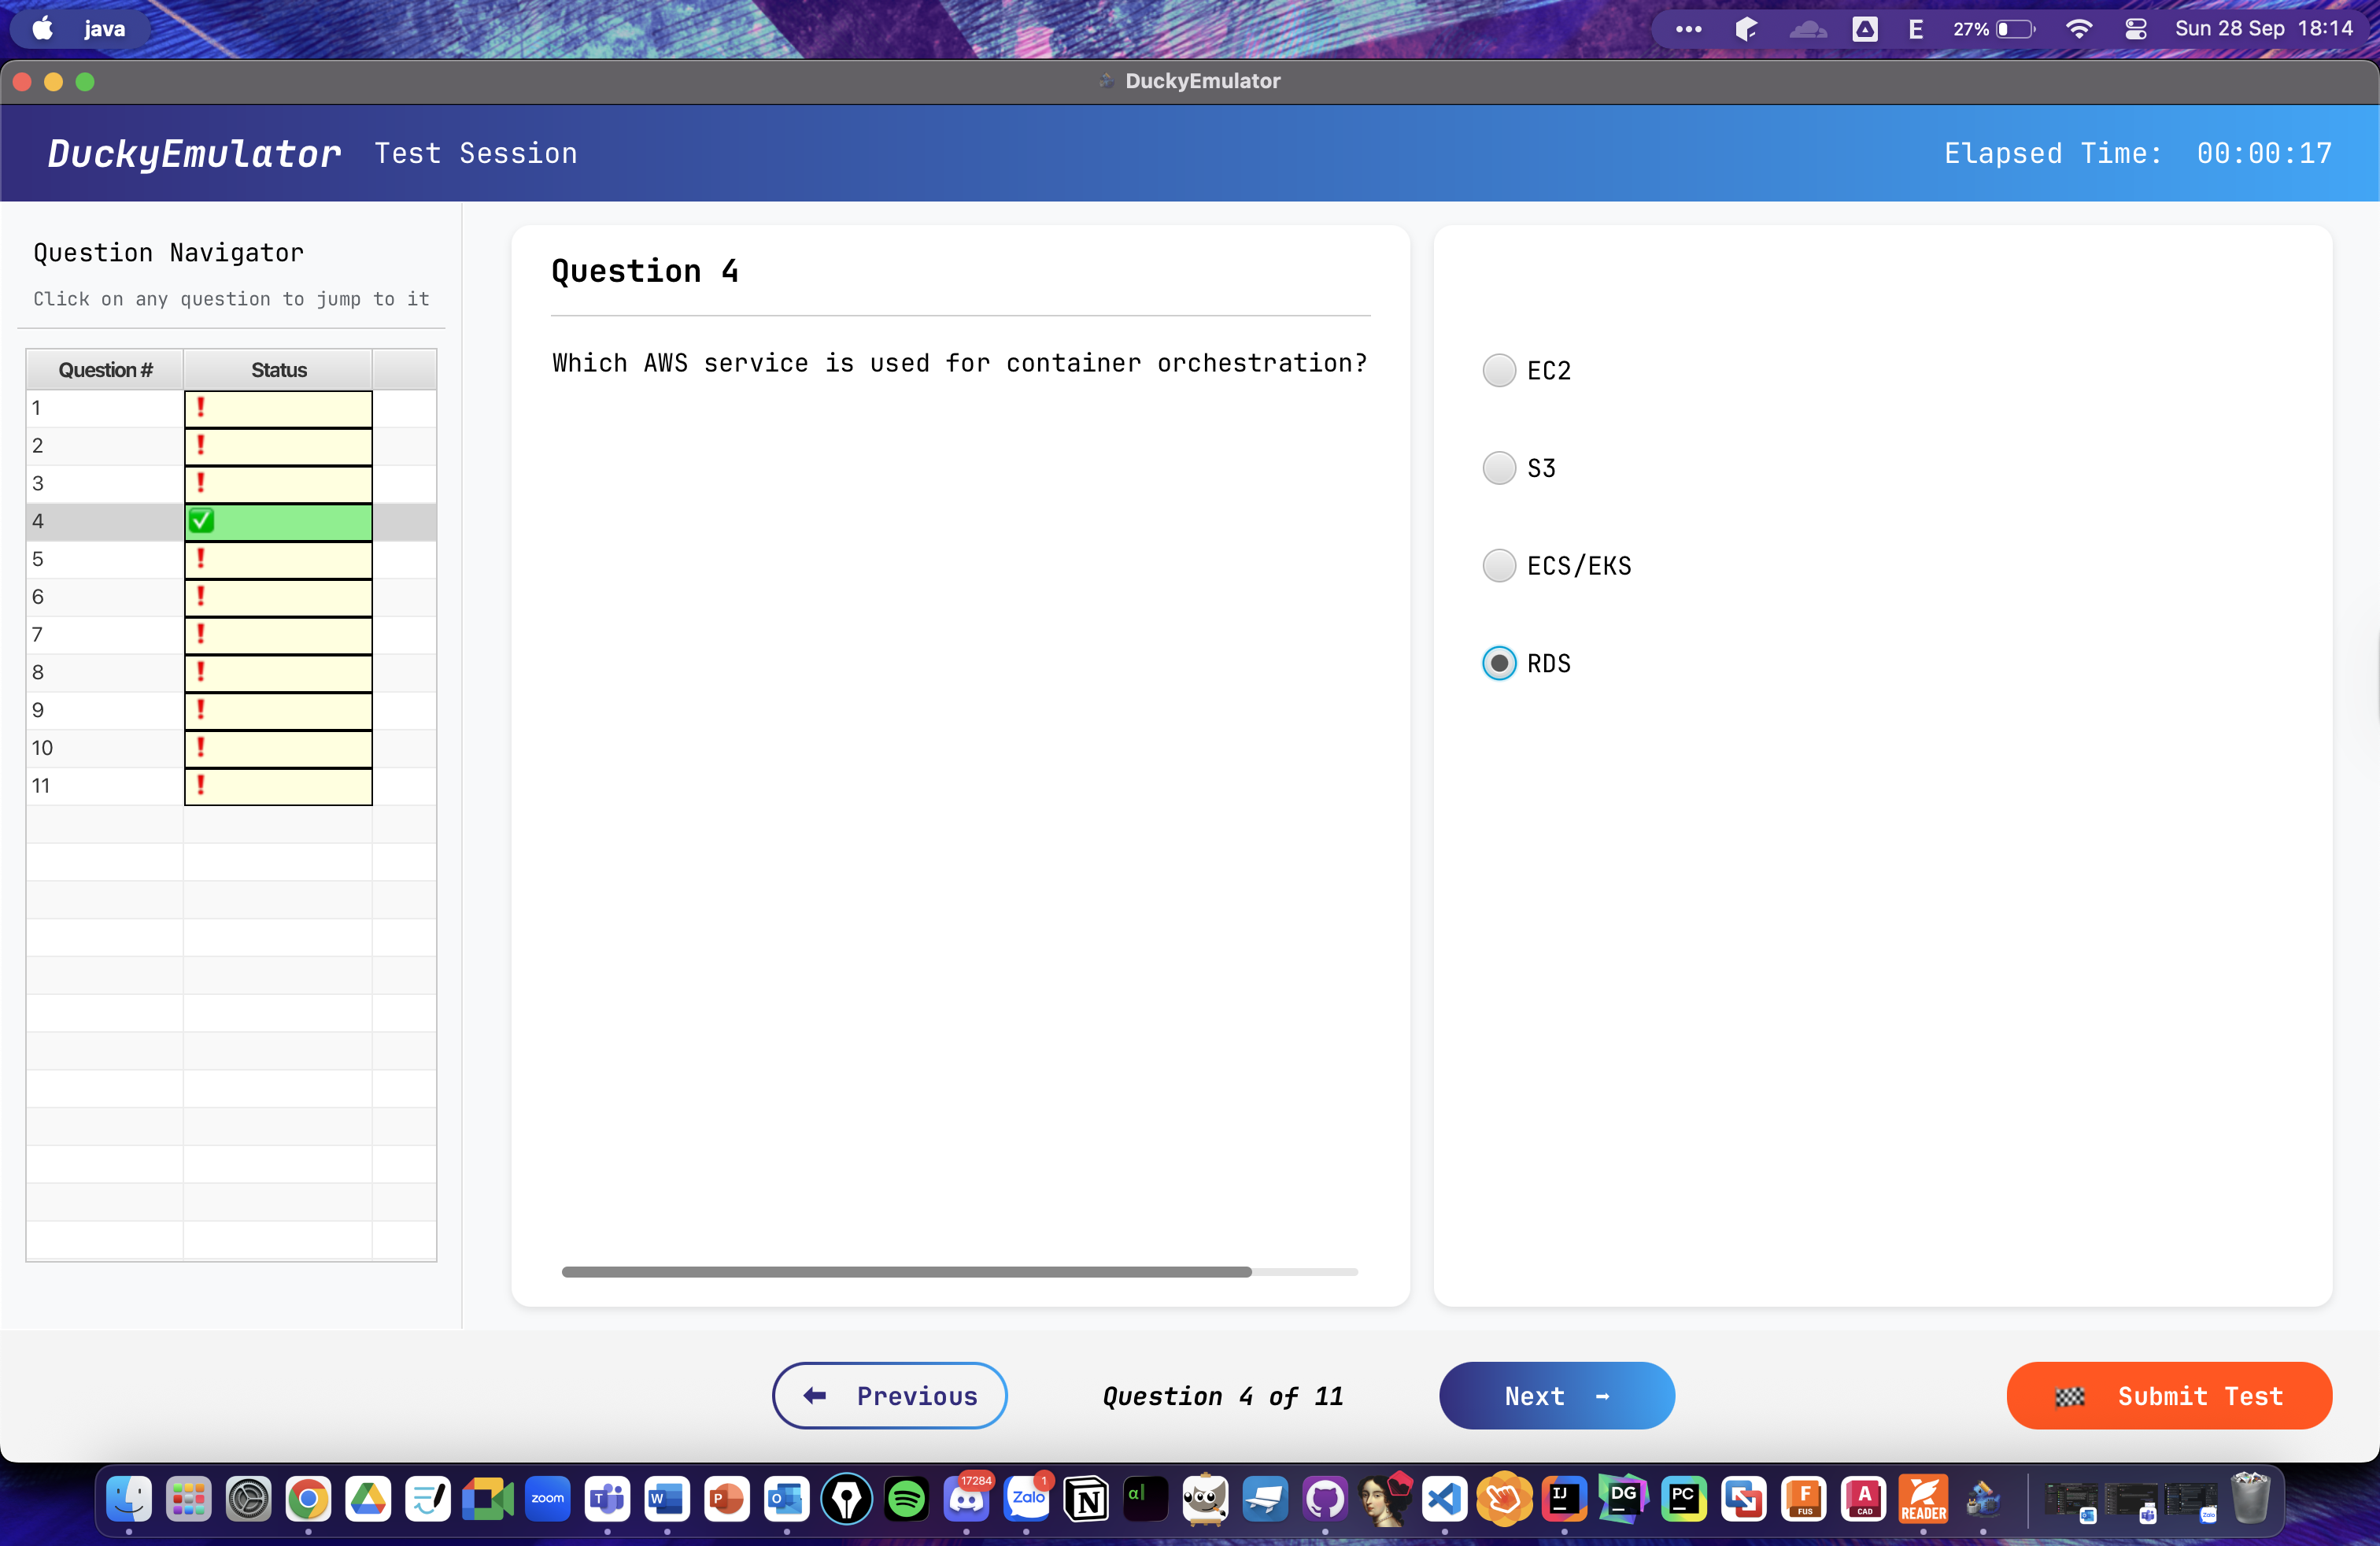Click the battery indicator in menu bar
The image size is (2380, 1546).
(1994, 29)
